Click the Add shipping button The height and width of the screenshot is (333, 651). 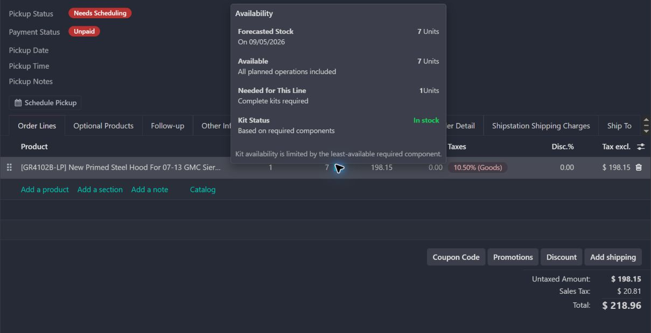pyautogui.click(x=613, y=257)
